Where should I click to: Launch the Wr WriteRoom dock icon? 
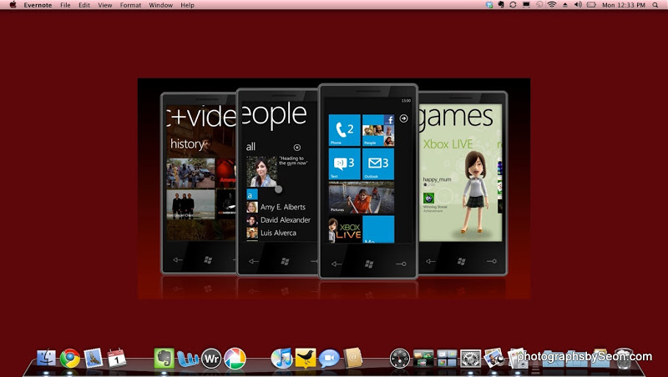211,359
